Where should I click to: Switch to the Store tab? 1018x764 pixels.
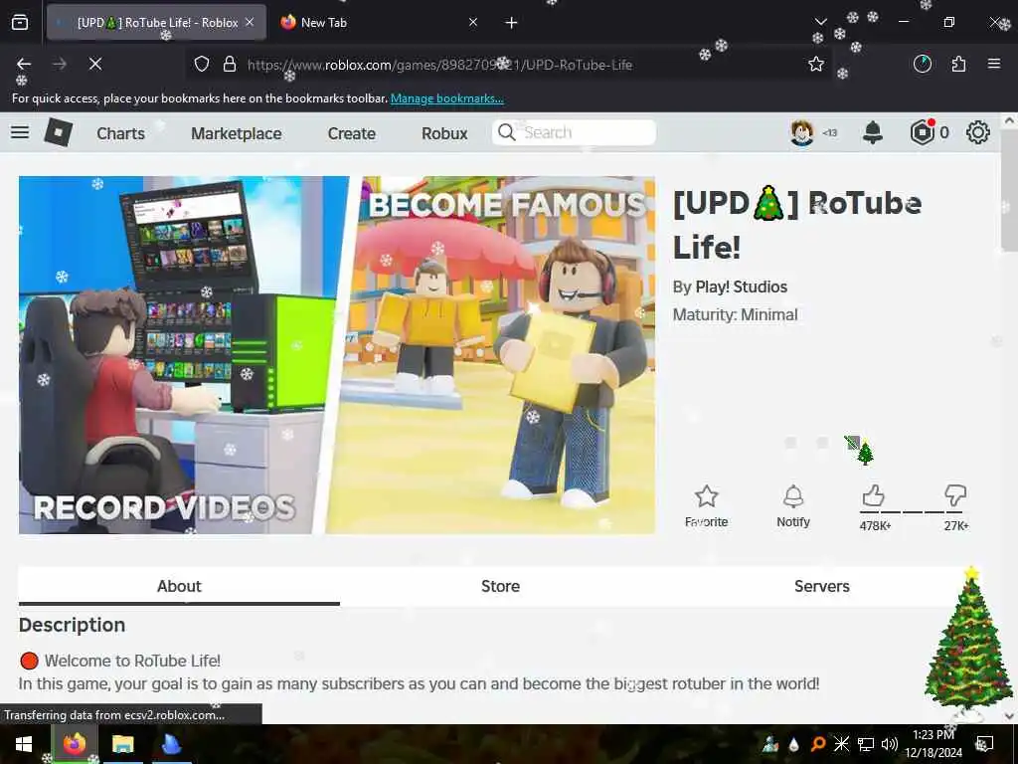pyautogui.click(x=500, y=586)
